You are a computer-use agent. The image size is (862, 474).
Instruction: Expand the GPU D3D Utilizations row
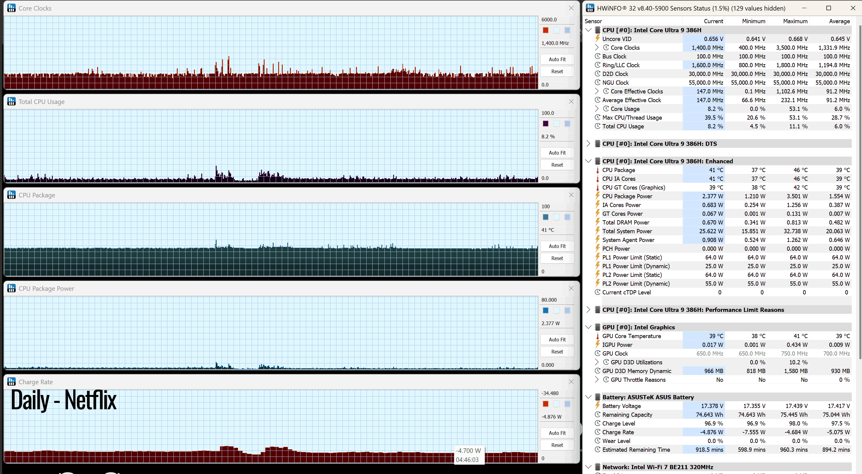596,362
